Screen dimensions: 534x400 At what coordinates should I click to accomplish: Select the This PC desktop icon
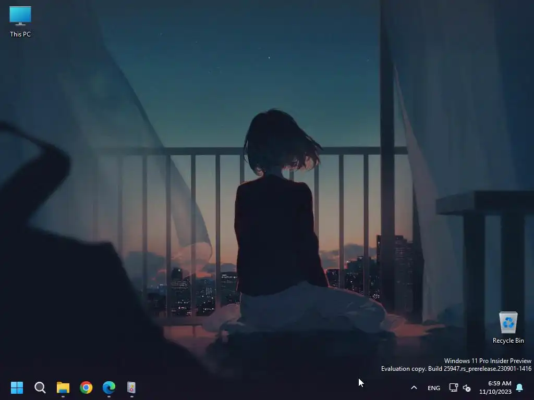(x=20, y=21)
